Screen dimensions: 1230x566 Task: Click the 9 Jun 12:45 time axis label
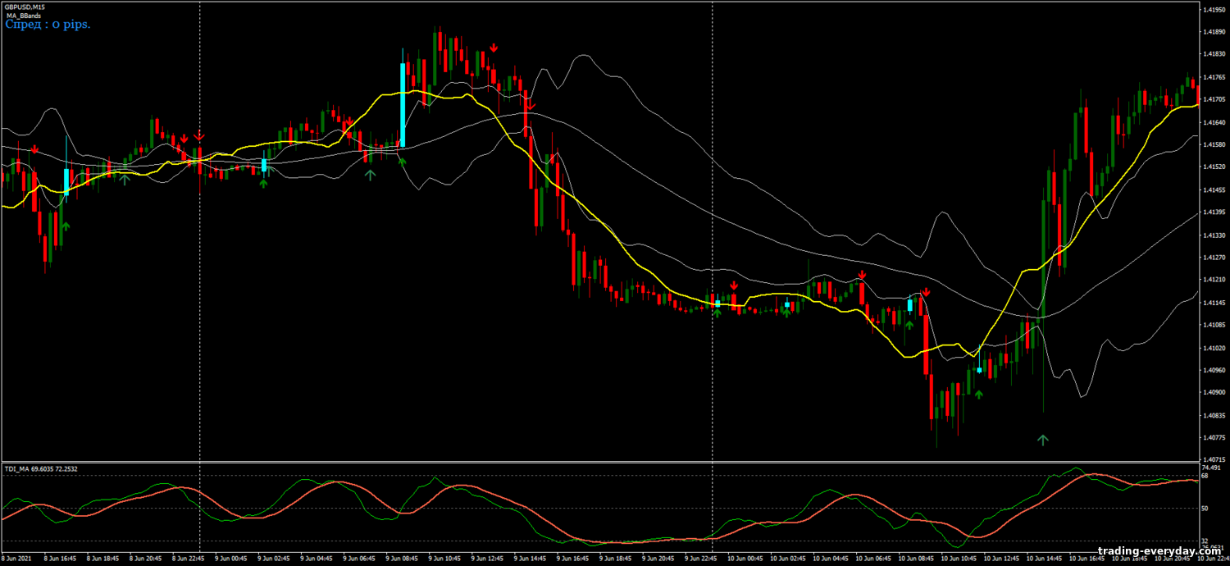click(486, 559)
